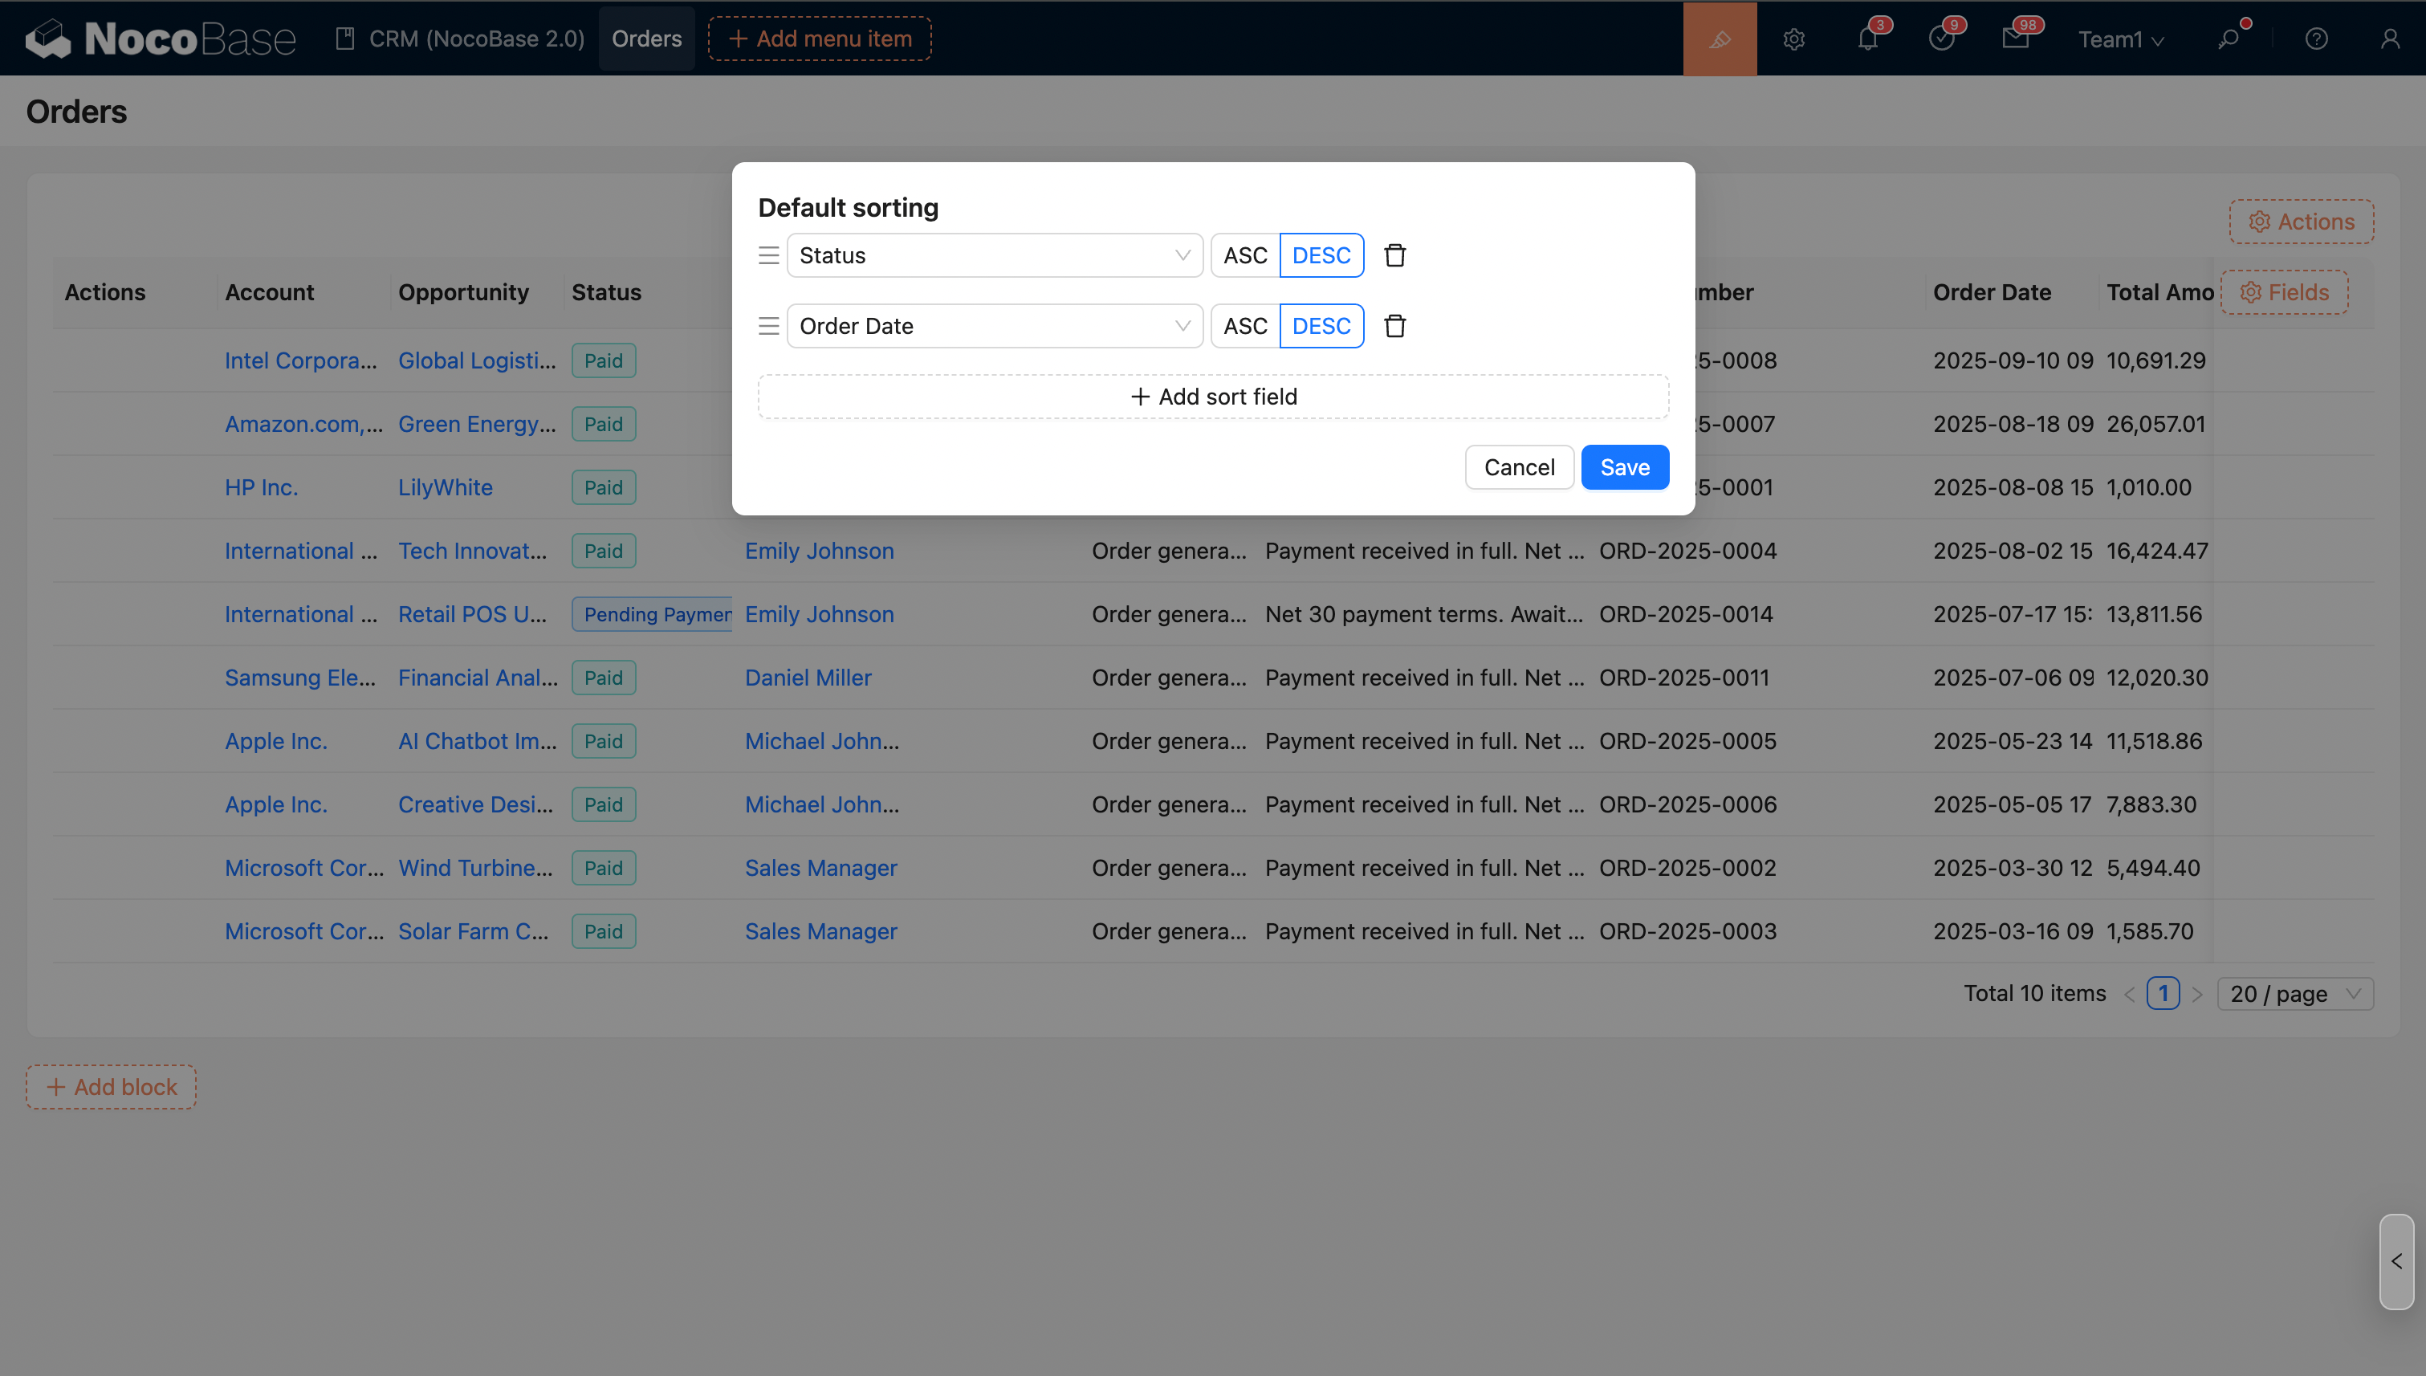Set Order Date sort to ASC
Viewport: 2426px width, 1376px height.
pyautogui.click(x=1244, y=326)
